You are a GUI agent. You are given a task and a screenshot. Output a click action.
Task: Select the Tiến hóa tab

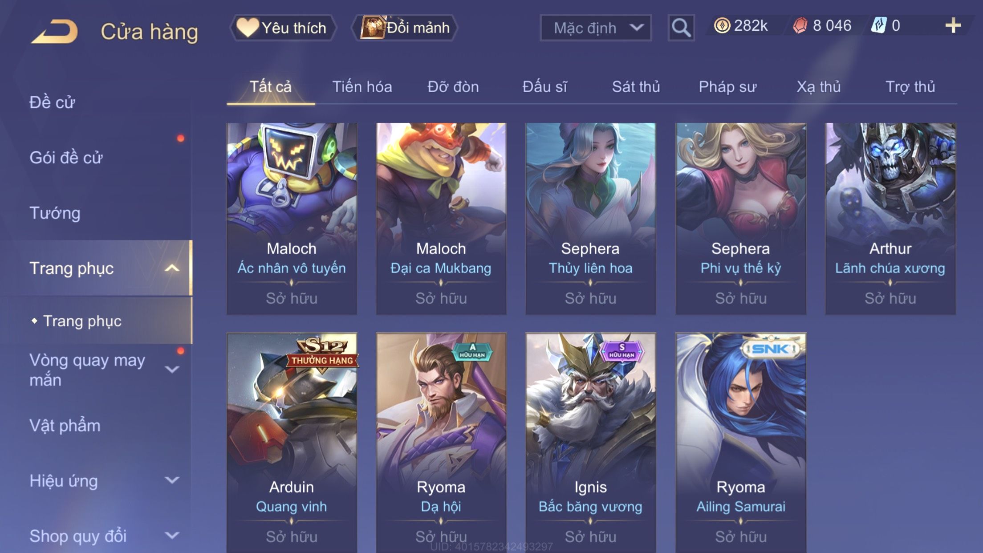[x=362, y=86]
